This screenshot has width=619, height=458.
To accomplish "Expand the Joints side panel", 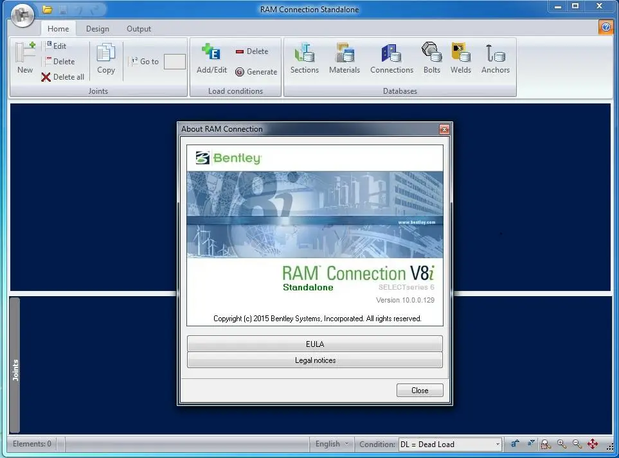I will 15,365.
